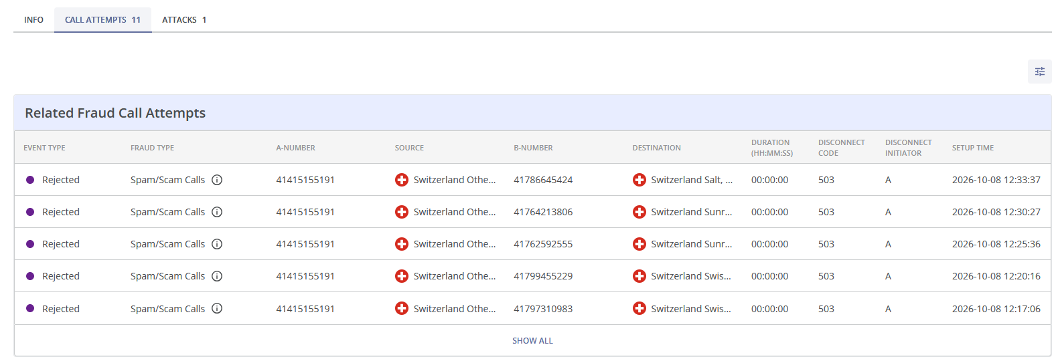Screen dimensions: 1056x361
Task: Click setup time 2026-10-08 12:25:36
Action: pyautogui.click(x=996, y=244)
